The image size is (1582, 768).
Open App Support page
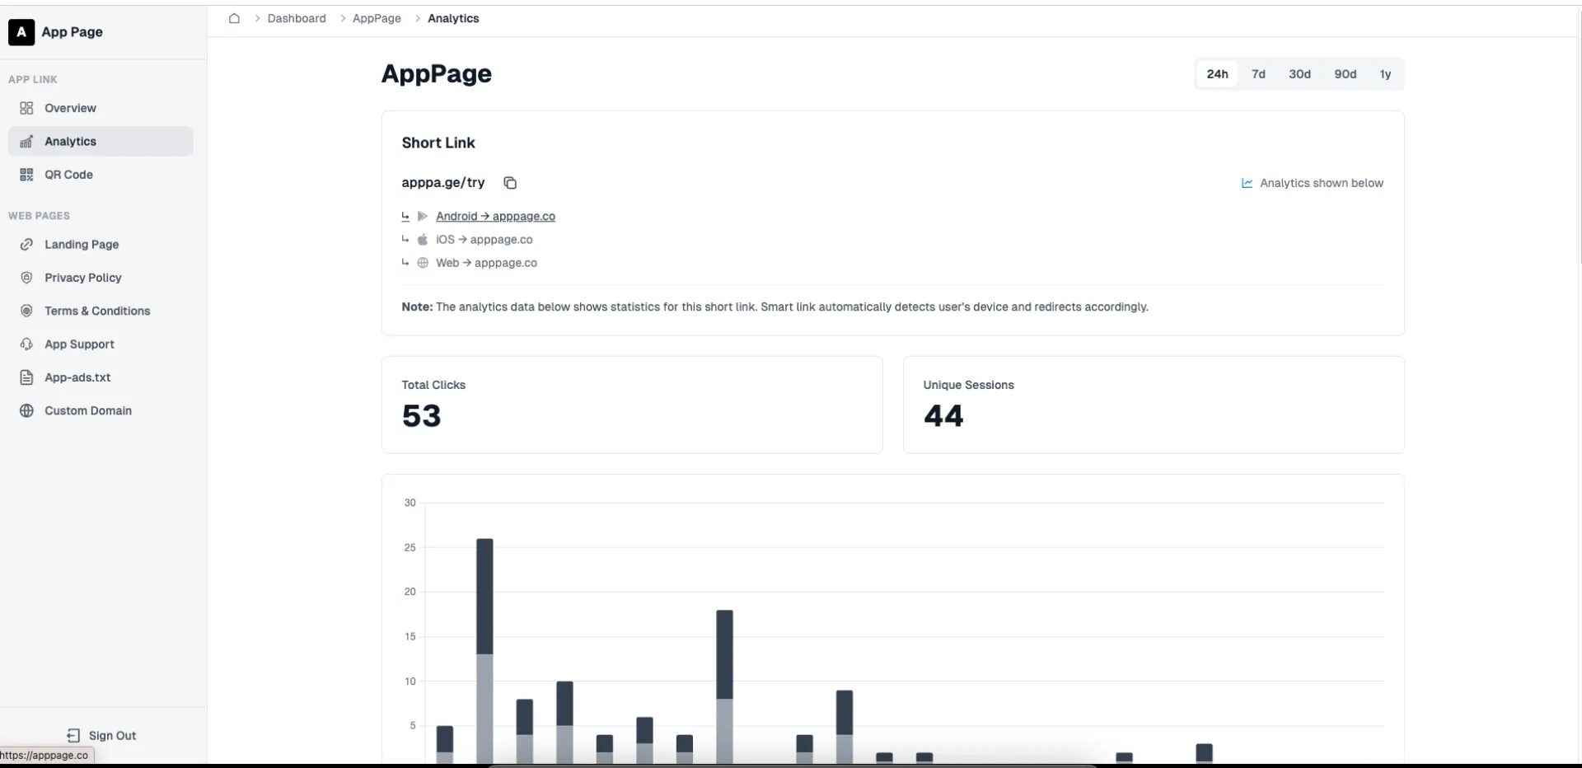(101, 344)
